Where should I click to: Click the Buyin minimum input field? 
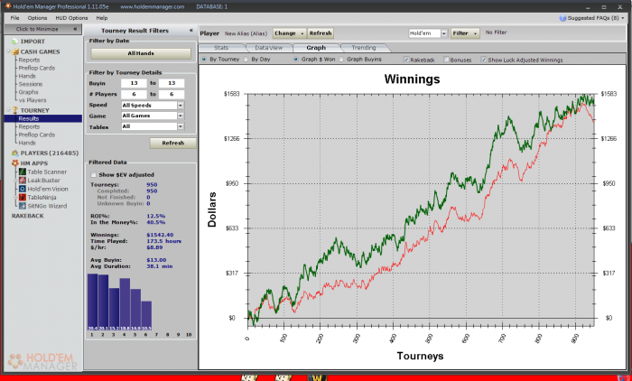[134, 83]
